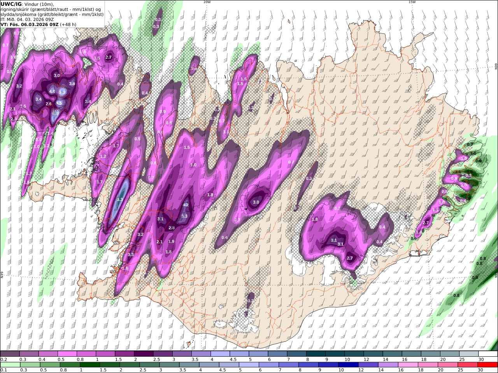Click the lower legend swatch labeled 0.1
Screen dimensions: 498x373
click(x=10, y=365)
